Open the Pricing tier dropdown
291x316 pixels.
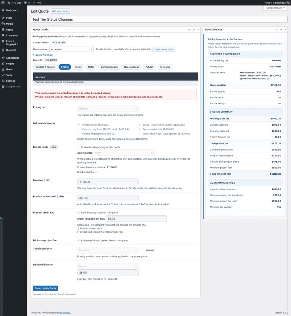coord(108,109)
